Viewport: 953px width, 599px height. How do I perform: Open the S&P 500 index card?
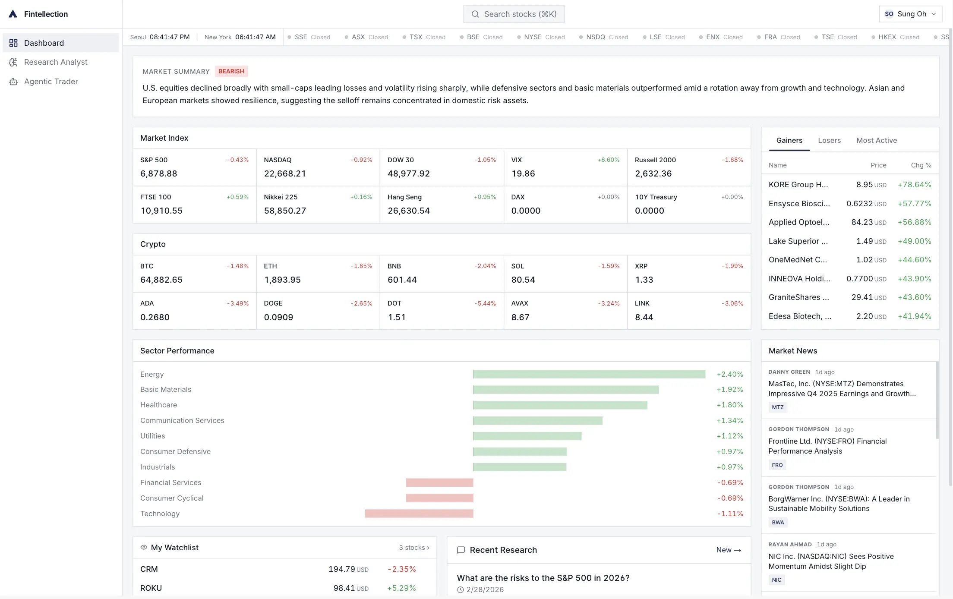194,167
